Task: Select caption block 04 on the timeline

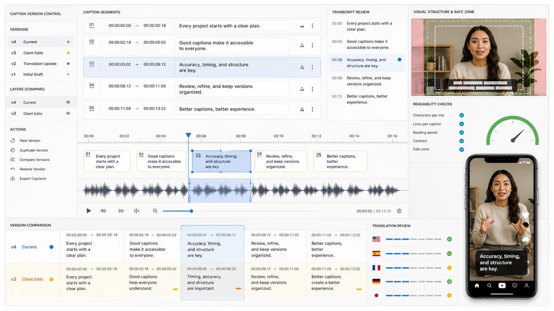Action: (280, 161)
